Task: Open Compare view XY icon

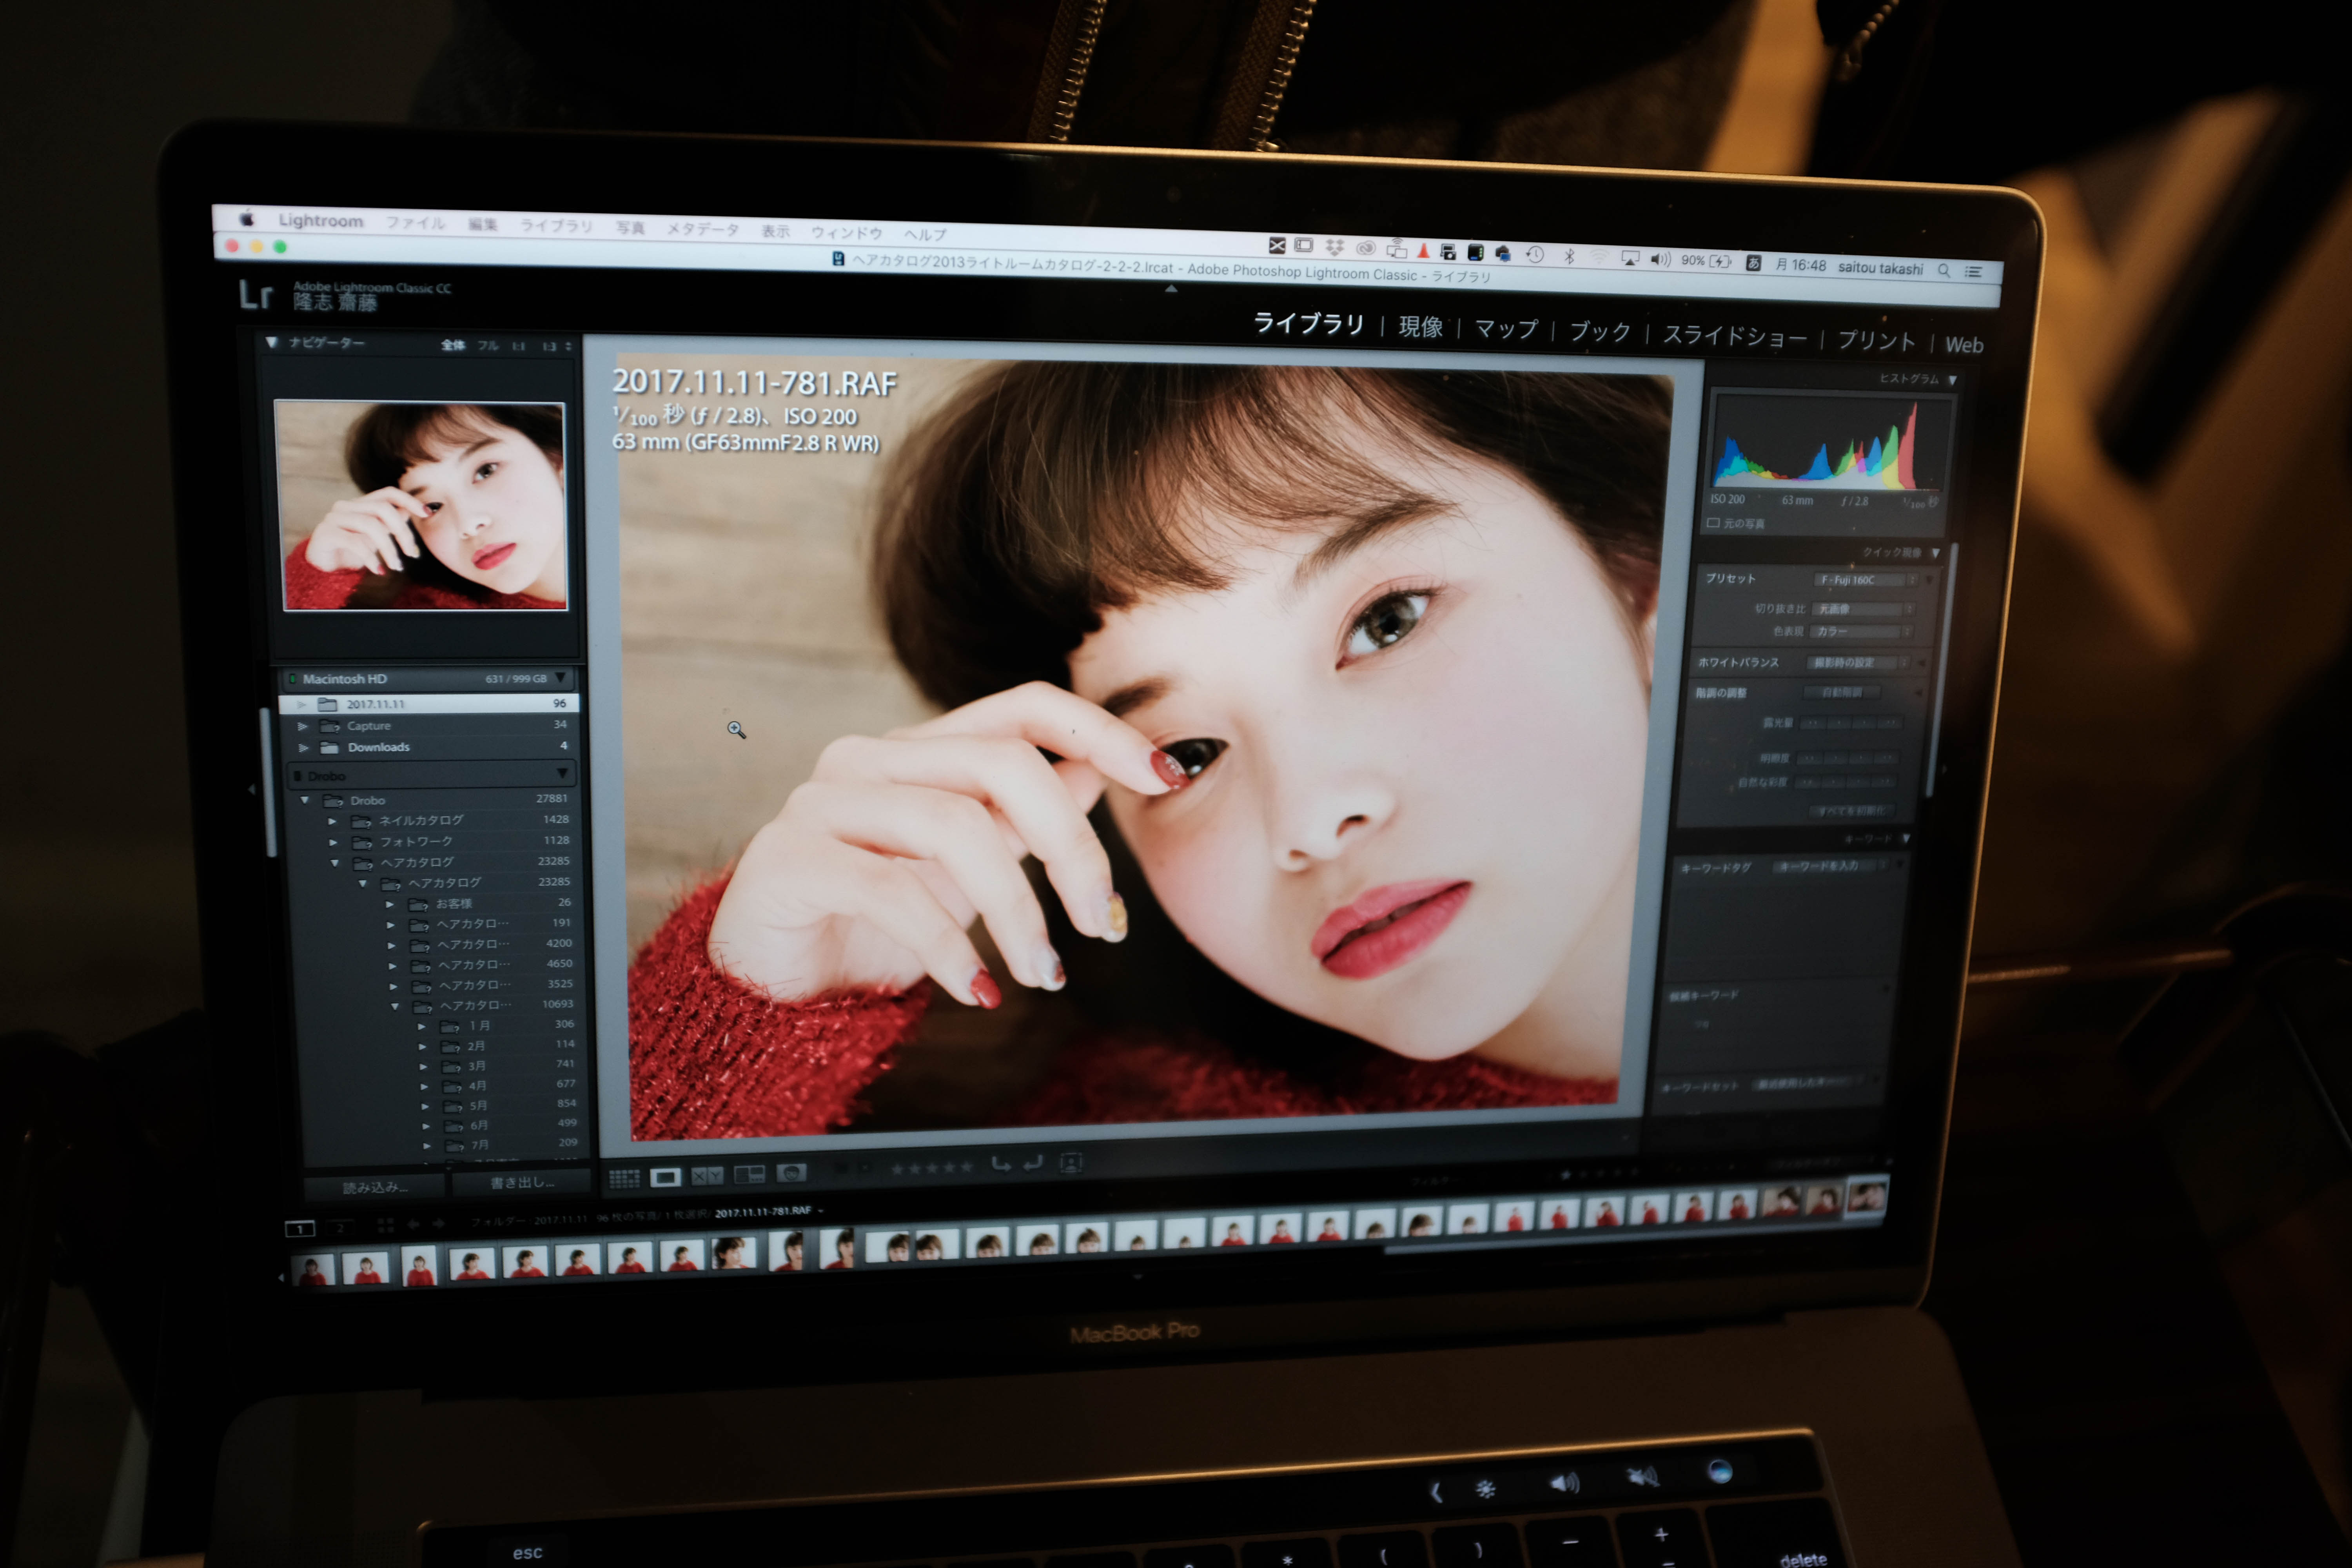Action: click(707, 1176)
